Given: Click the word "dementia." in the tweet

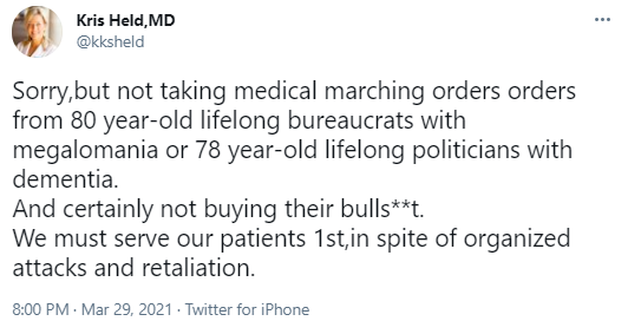Looking at the screenshot, I should coord(65,180).
